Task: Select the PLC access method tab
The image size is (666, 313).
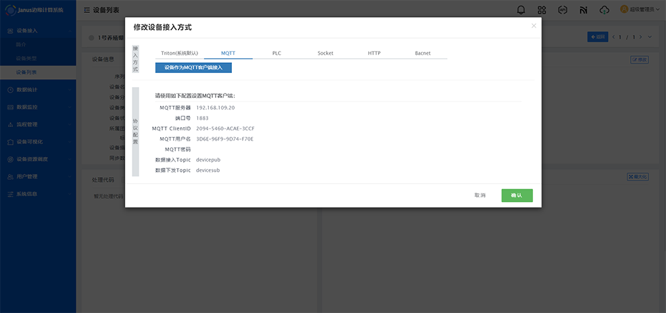Action: coord(277,53)
